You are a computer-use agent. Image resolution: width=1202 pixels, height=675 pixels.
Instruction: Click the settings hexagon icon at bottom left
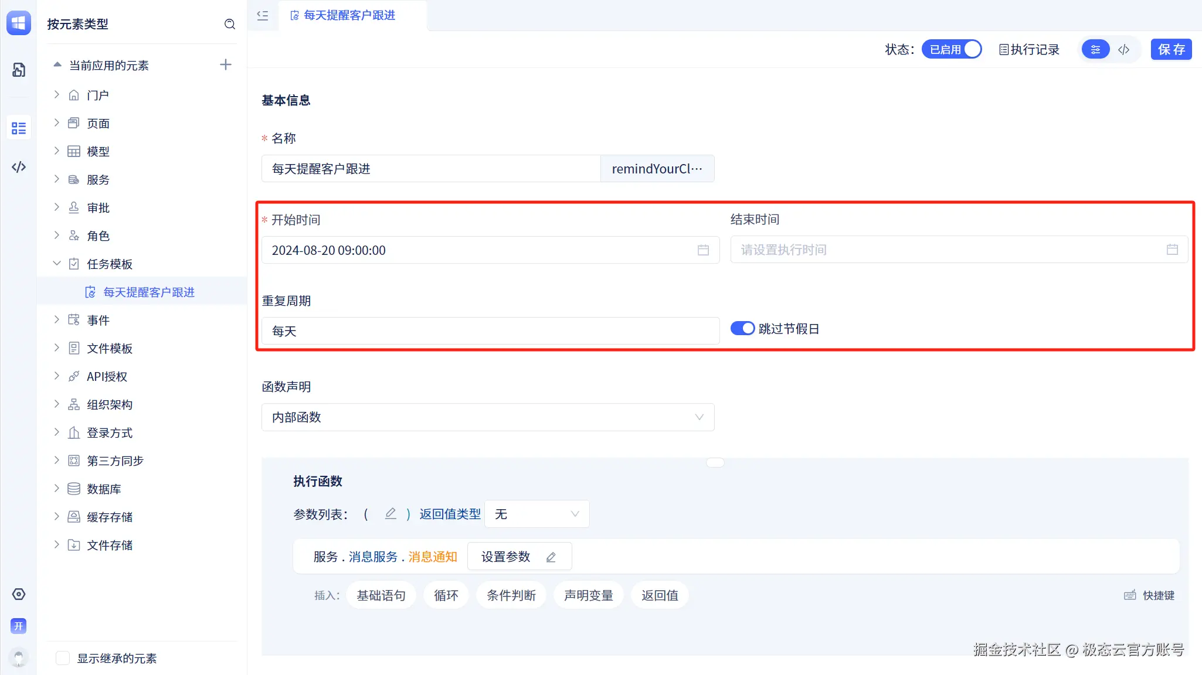pyautogui.click(x=19, y=594)
